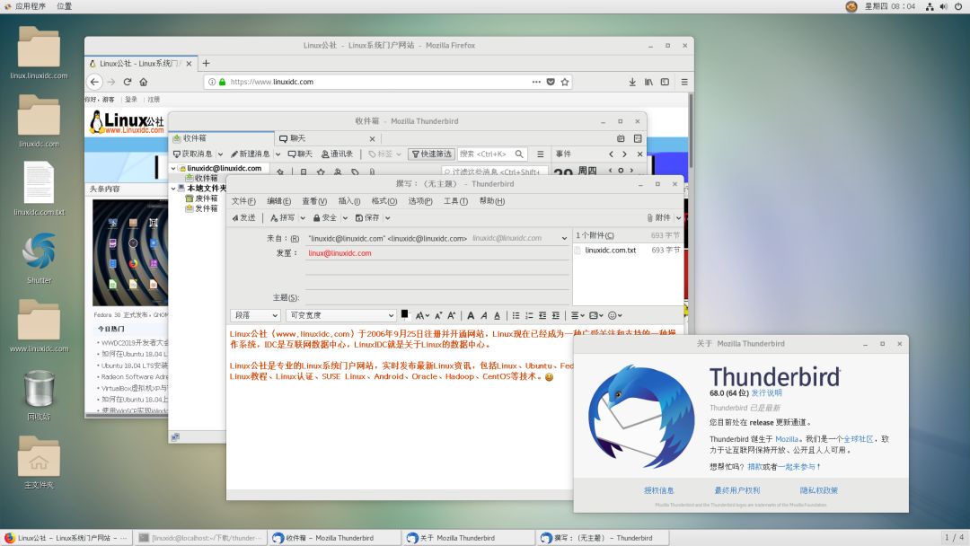Viewport: 970px width, 546px height.
Task: Click 安全 security lock button
Action: pos(325,217)
